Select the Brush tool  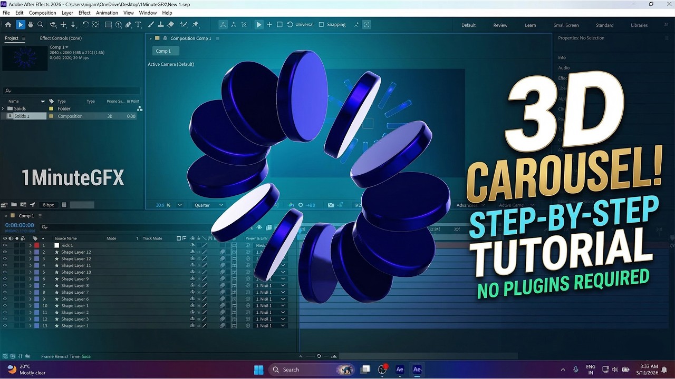tap(151, 25)
